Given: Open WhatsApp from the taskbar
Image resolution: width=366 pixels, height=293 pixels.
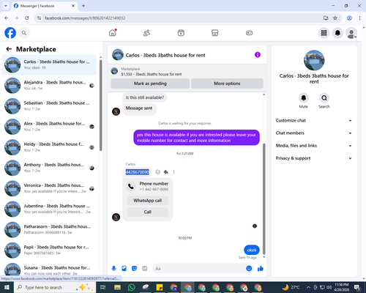Looking at the screenshot, I should click(x=131, y=287).
